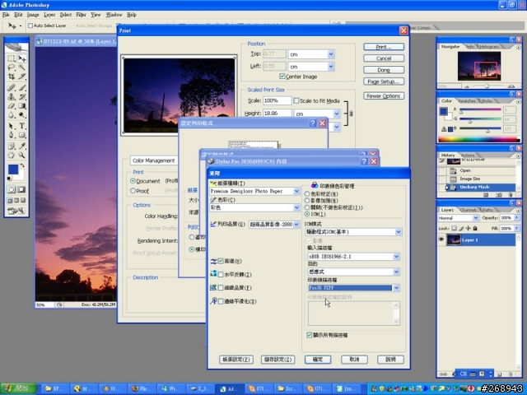Image resolution: width=527 pixels, height=395 pixels.
Task: Click Page Setup... button
Action: pyautogui.click(x=384, y=81)
